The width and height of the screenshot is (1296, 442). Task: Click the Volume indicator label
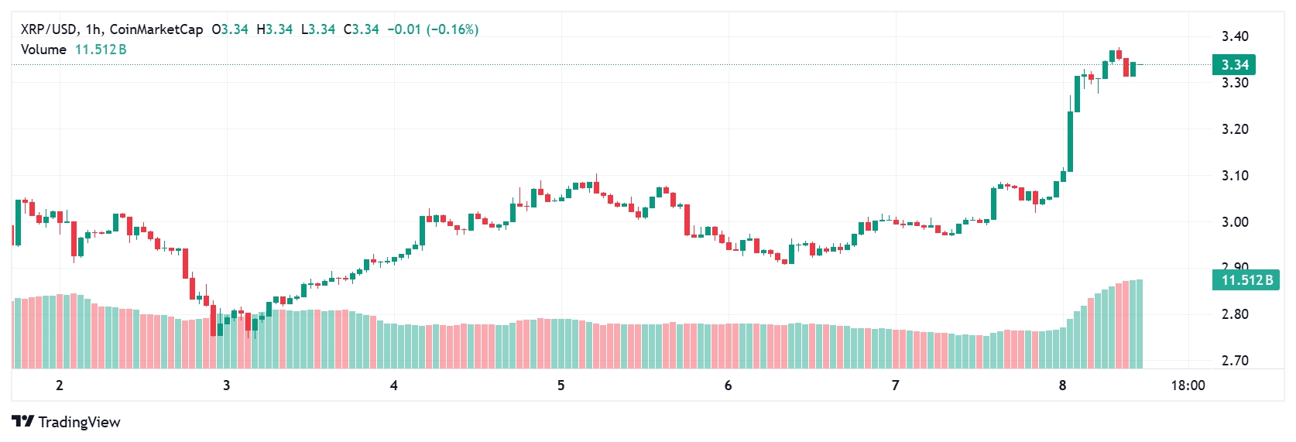tap(43, 50)
